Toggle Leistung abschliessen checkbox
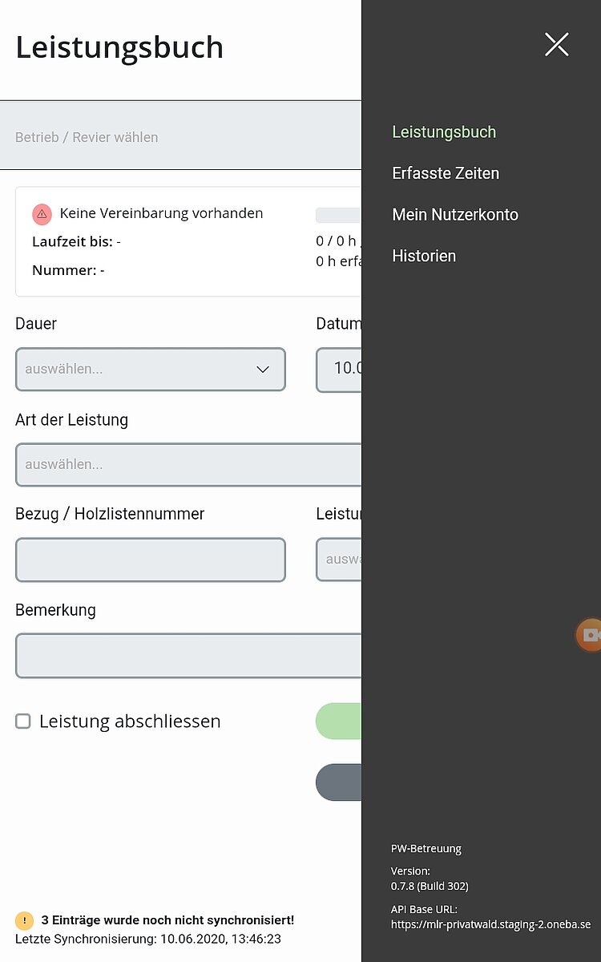 click(23, 721)
